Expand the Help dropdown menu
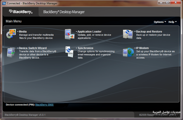This screenshot has height=120, width=183. pos(173,22)
